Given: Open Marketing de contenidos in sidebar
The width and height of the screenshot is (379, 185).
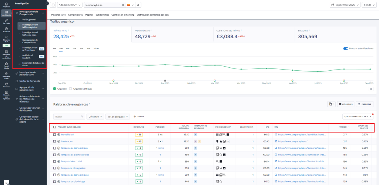Looking at the screenshot, I should (6, 54).
